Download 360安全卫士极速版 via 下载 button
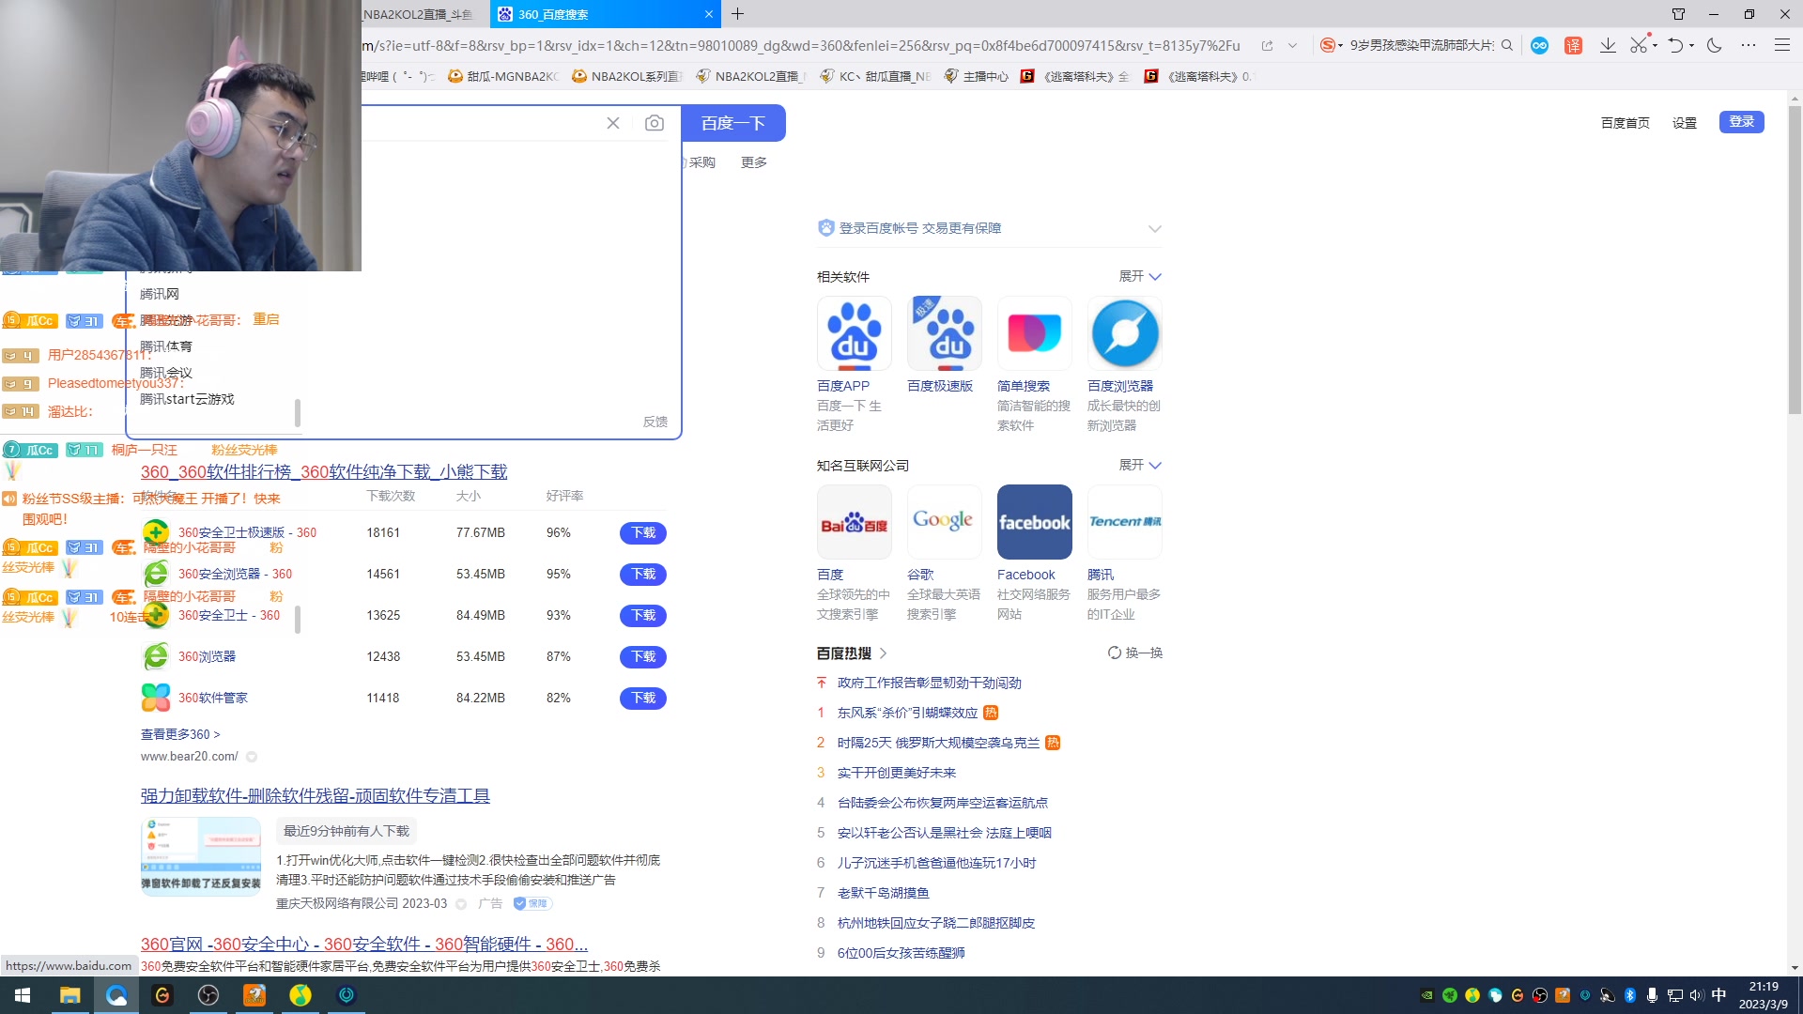This screenshot has height=1014, width=1803. [643, 532]
